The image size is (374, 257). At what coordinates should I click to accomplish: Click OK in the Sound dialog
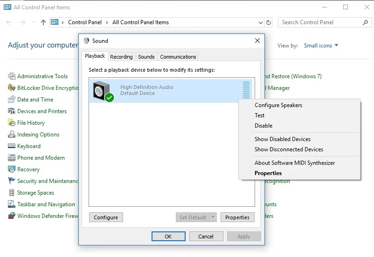[x=168, y=237]
